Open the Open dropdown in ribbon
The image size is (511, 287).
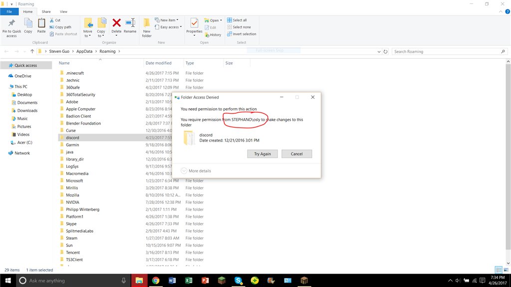click(213, 20)
